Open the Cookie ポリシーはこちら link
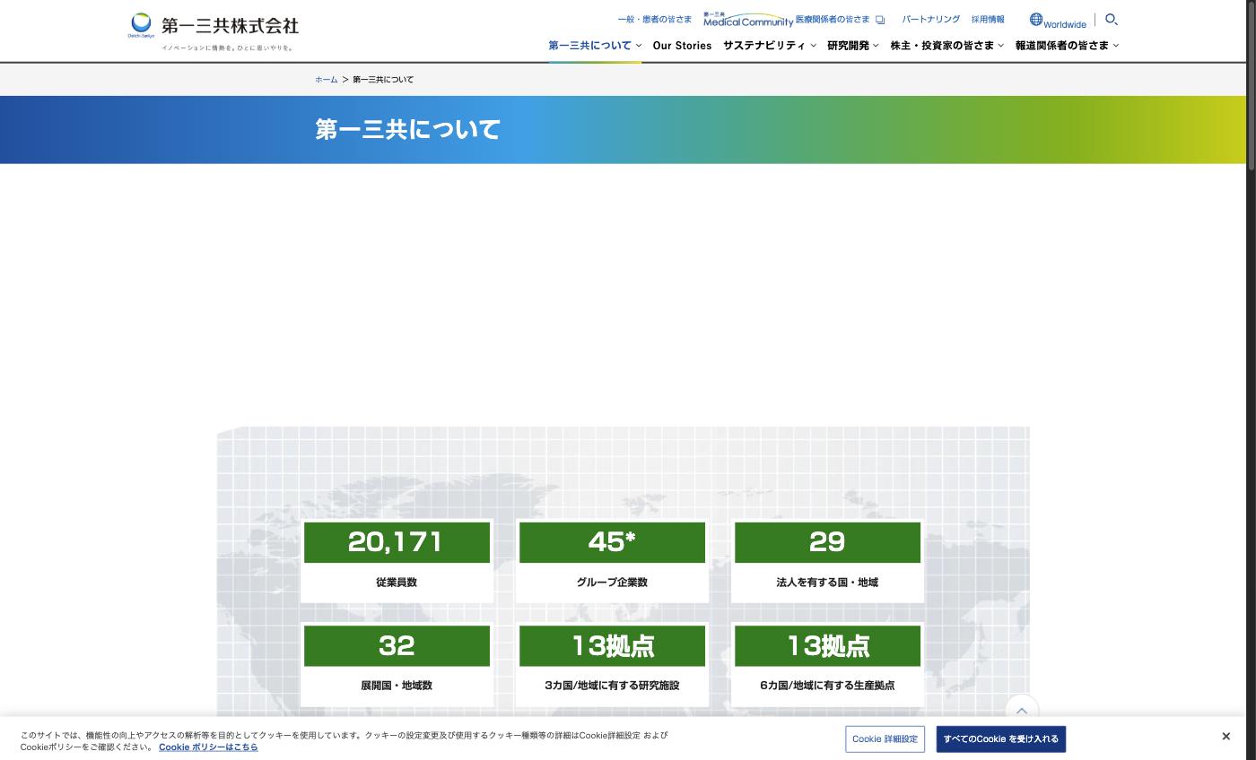Screen dimensions: 1256x760 pyautogui.click(x=208, y=747)
